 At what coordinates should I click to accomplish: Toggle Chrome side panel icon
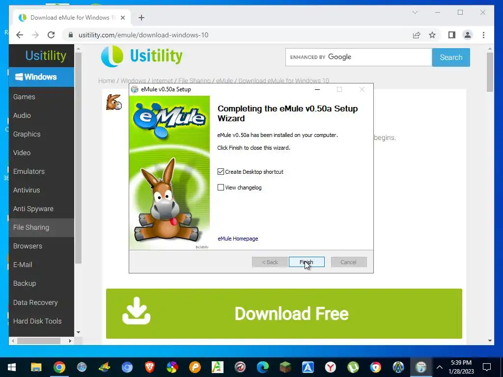pyautogui.click(x=452, y=35)
